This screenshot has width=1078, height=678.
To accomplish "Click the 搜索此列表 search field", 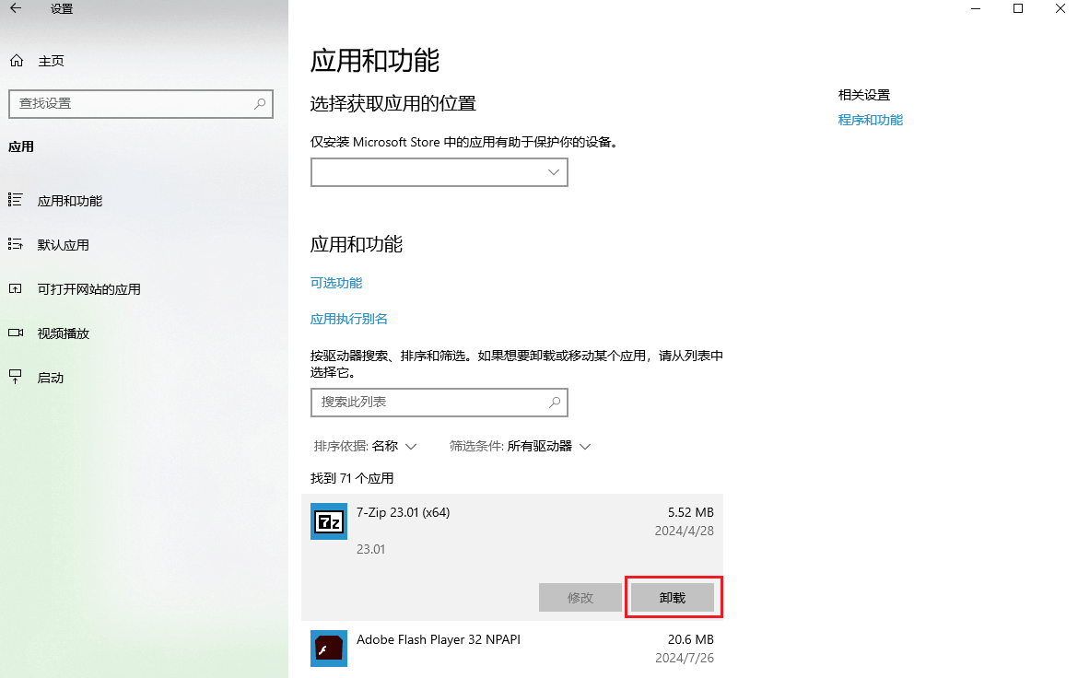I will coord(439,403).
